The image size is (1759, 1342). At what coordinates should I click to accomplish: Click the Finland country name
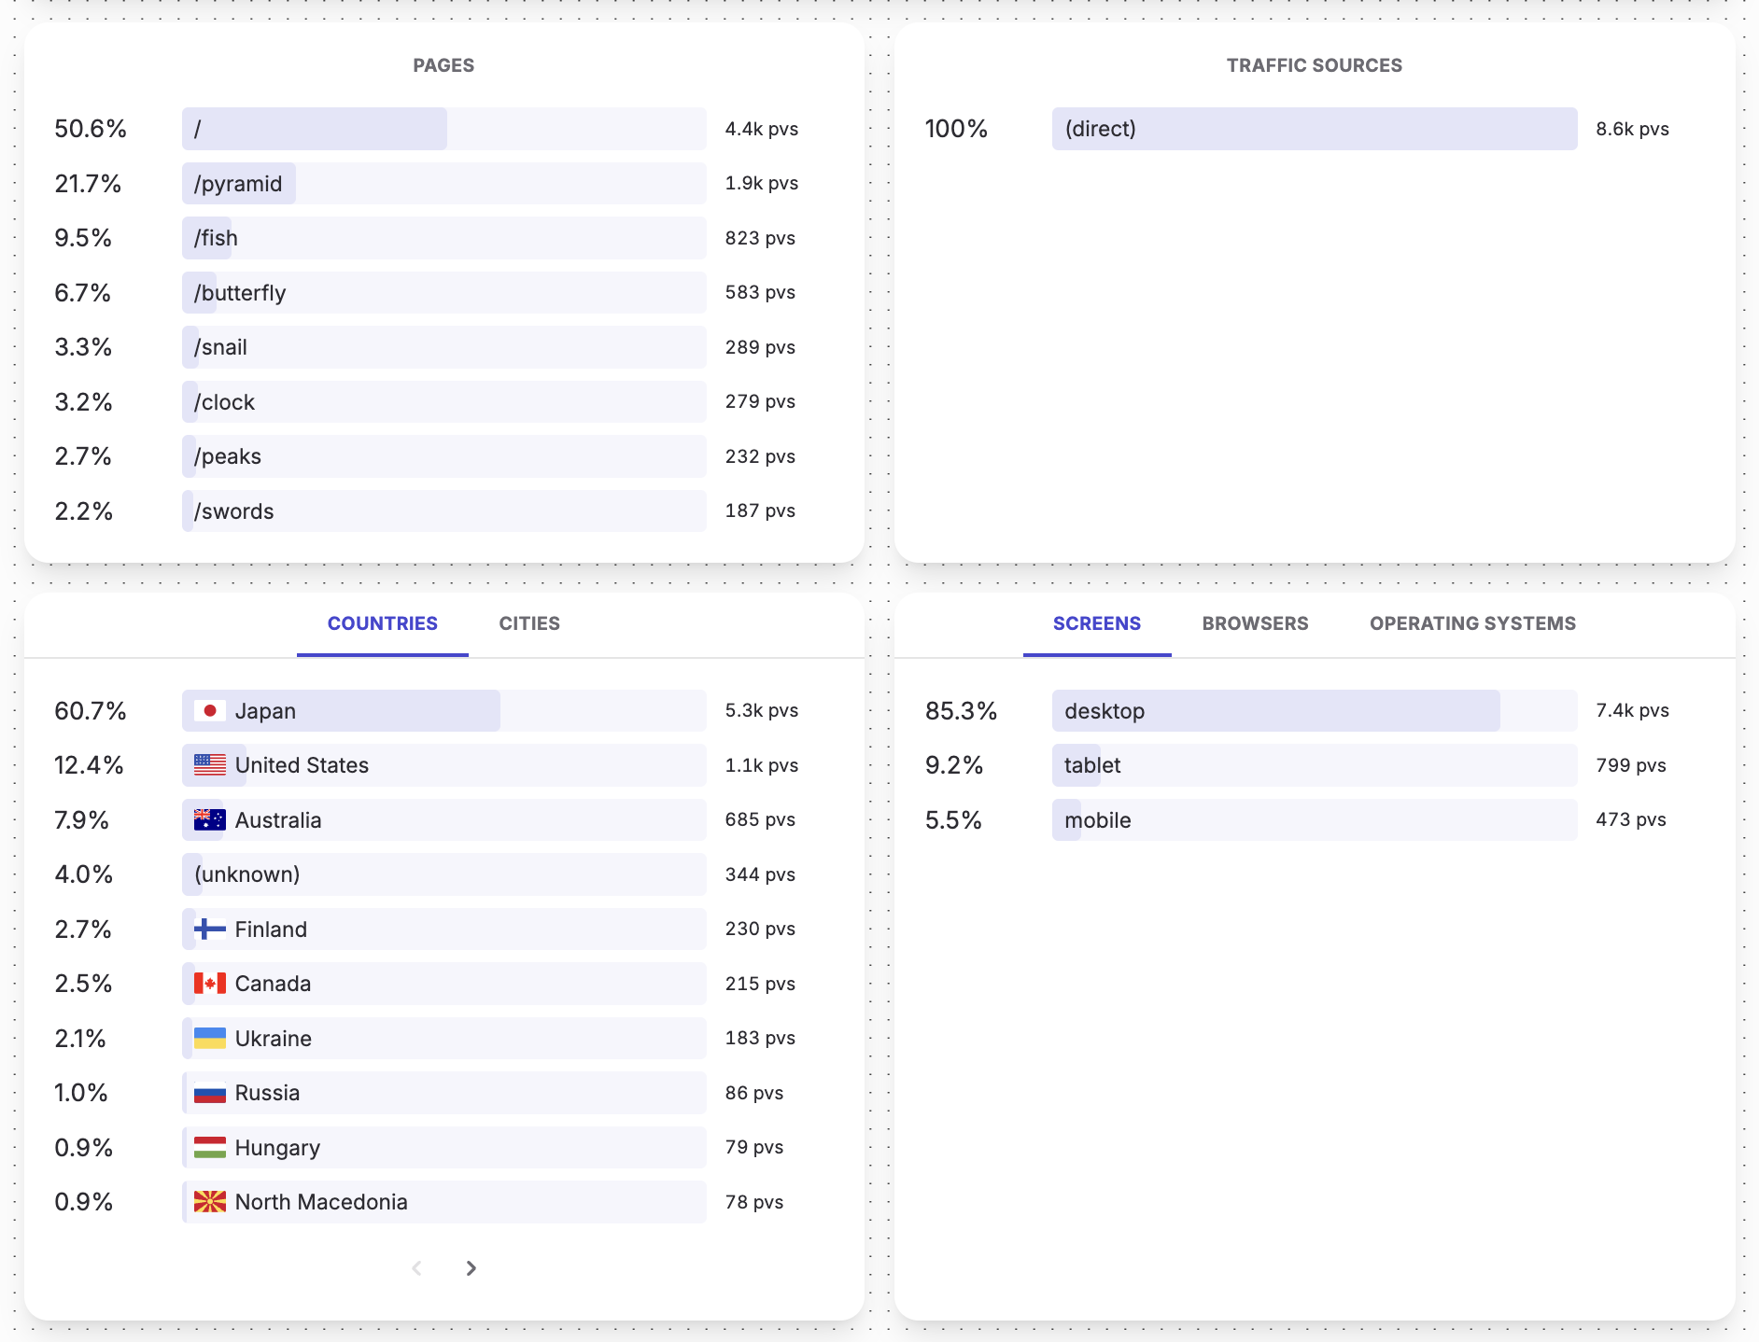(271, 930)
